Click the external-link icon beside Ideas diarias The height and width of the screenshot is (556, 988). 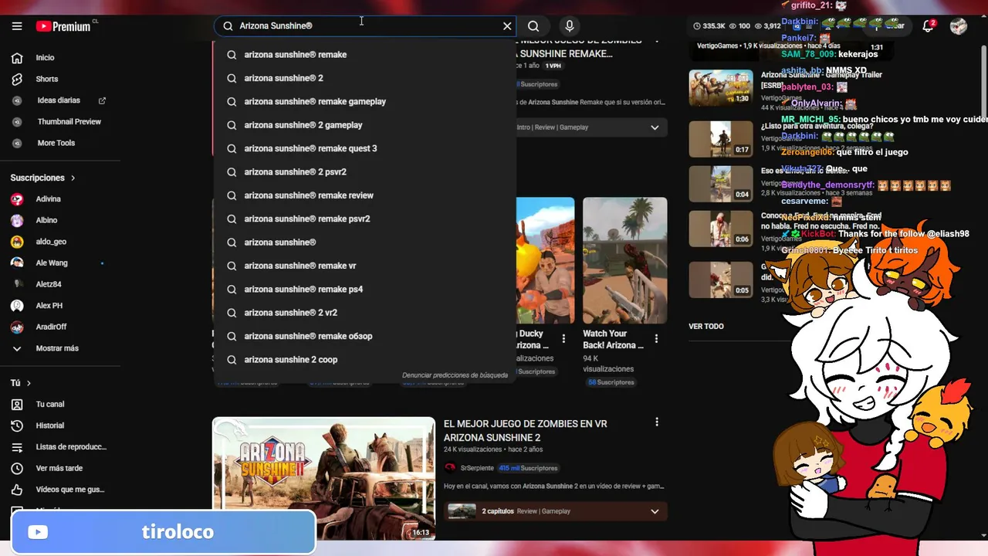tap(102, 100)
